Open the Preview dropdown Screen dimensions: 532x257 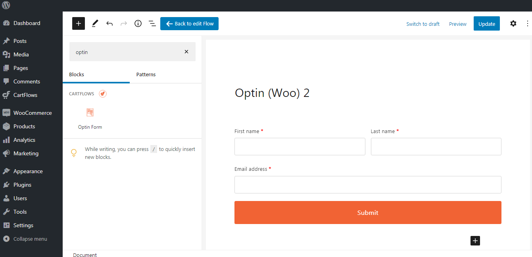pos(458,24)
